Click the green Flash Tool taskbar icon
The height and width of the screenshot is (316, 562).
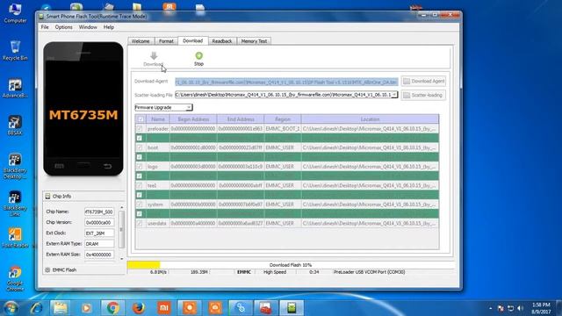(292, 308)
